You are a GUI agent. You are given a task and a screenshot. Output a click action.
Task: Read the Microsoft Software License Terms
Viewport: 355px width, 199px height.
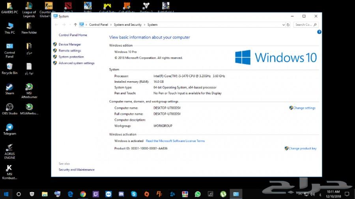[x=175, y=141]
